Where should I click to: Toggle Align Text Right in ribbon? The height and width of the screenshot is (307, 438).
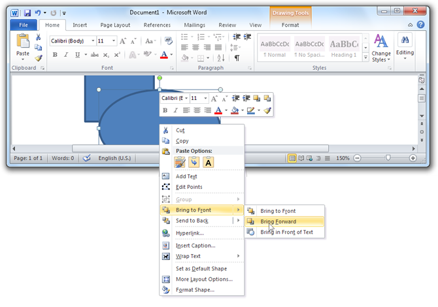point(207,48)
